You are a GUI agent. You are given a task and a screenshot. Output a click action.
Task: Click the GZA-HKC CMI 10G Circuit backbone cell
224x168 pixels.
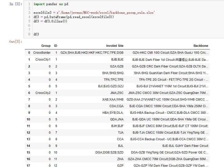170,52
